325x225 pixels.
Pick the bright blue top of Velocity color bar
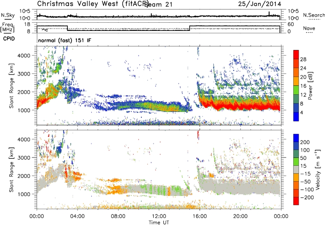tap(296, 138)
